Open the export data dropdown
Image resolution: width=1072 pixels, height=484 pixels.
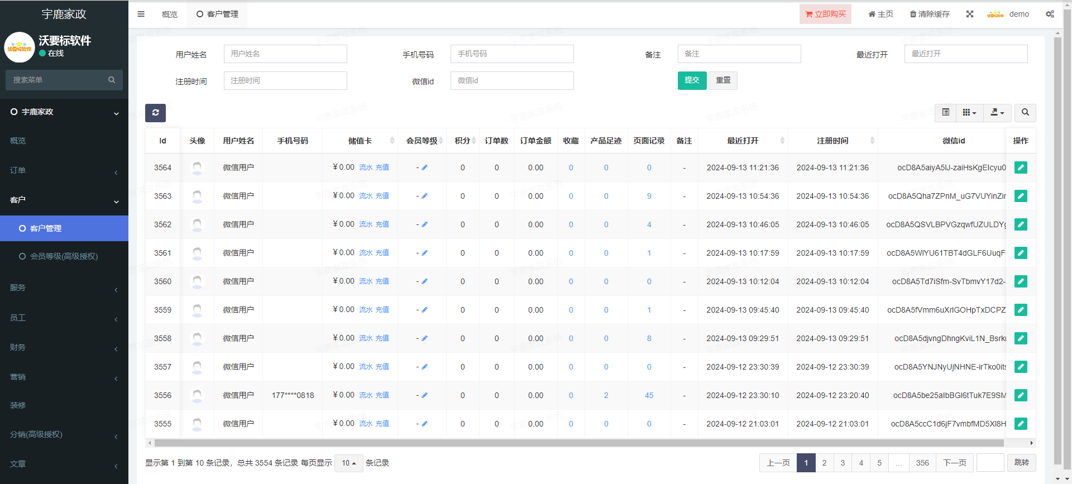tap(997, 113)
